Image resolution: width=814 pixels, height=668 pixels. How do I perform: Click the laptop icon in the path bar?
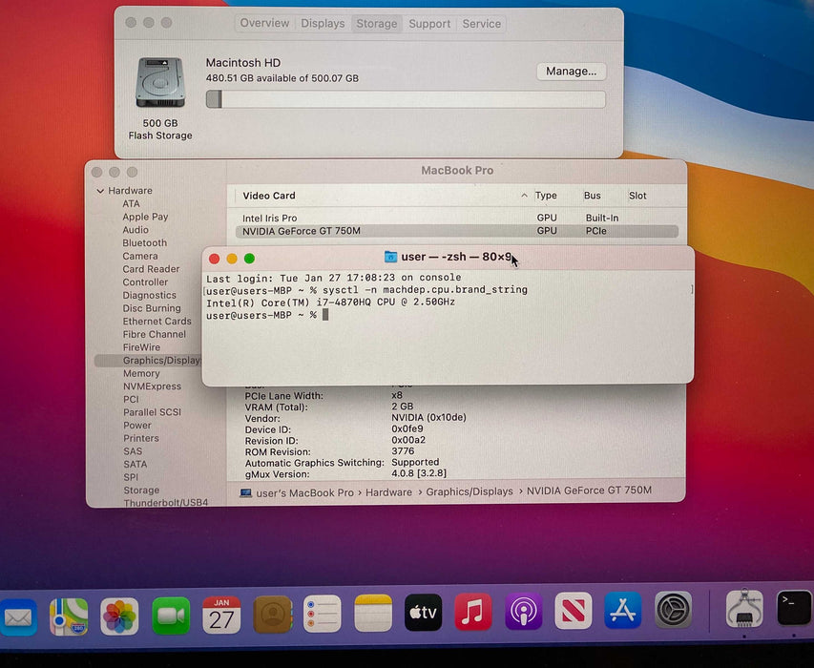coord(245,492)
